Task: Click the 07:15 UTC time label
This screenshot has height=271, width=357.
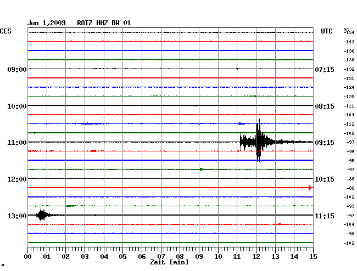Action: pos(325,69)
